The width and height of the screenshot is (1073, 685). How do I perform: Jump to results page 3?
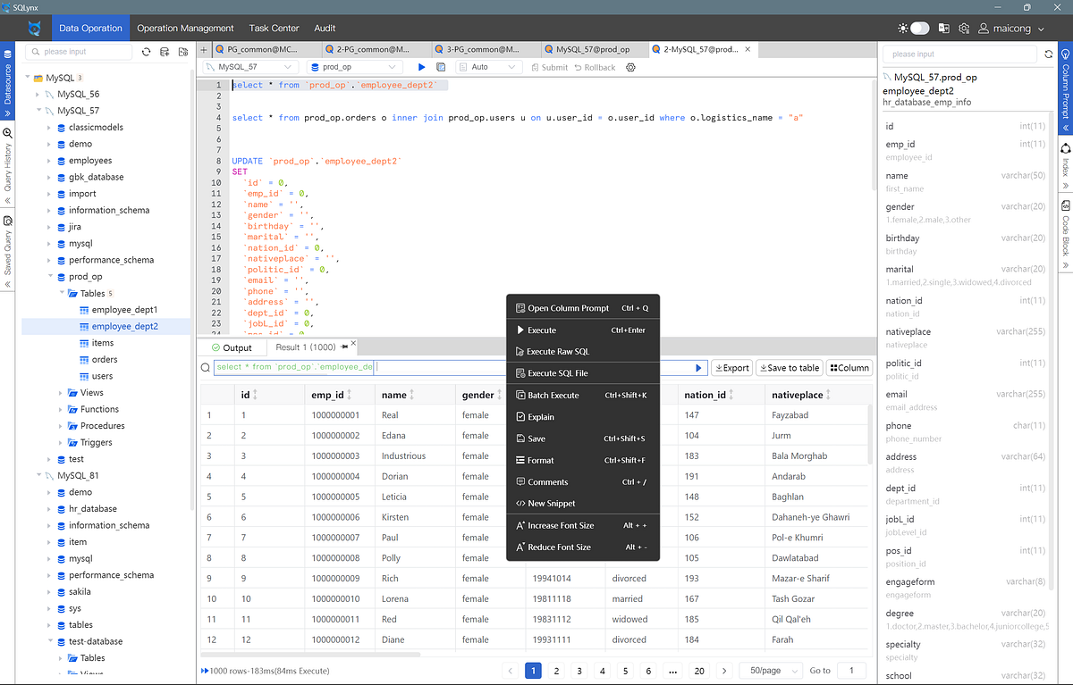coord(579,670)
